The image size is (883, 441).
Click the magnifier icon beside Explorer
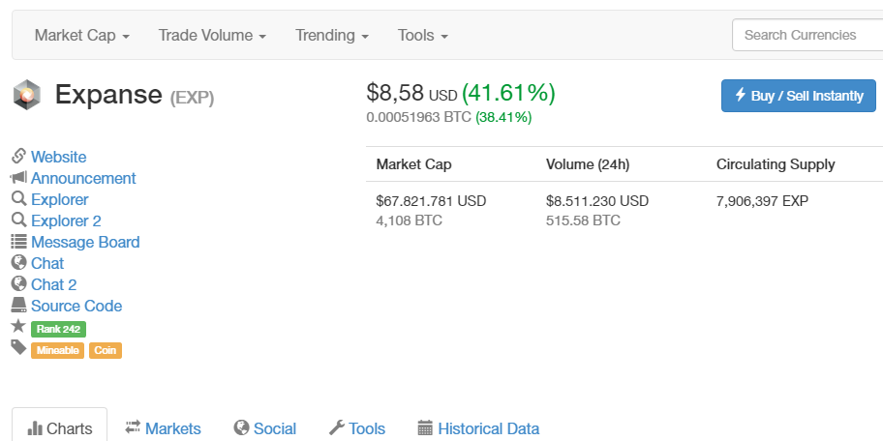point(18,199)
